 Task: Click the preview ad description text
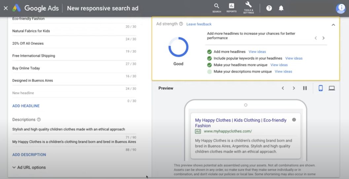coord(243,146)
